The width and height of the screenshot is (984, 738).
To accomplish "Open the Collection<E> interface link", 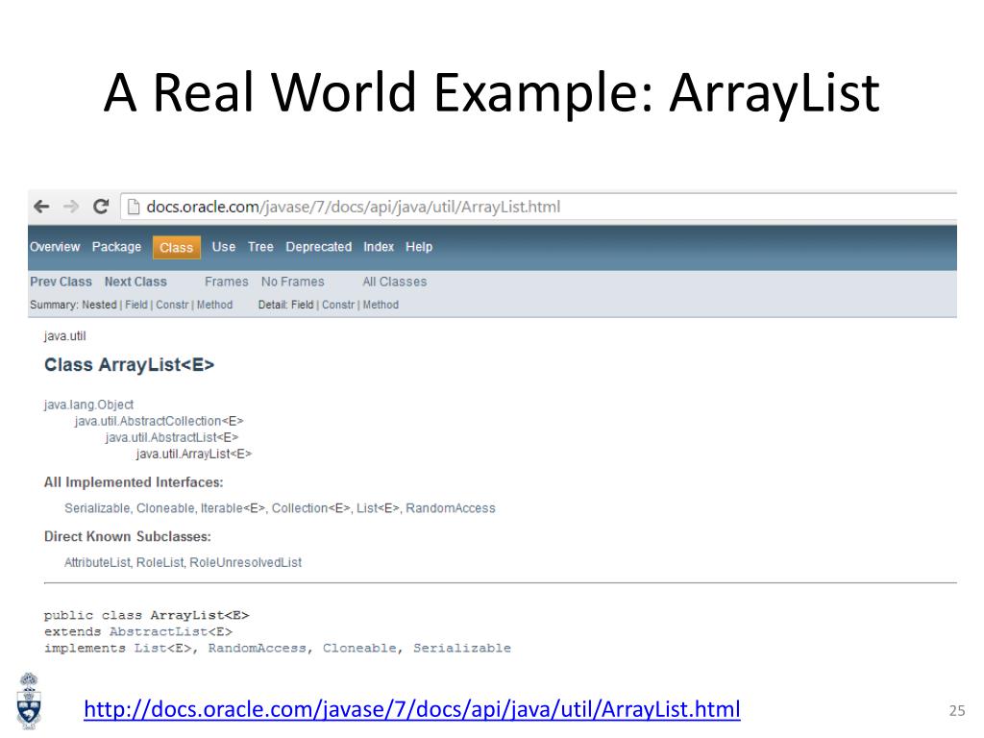I will point(310,508).
